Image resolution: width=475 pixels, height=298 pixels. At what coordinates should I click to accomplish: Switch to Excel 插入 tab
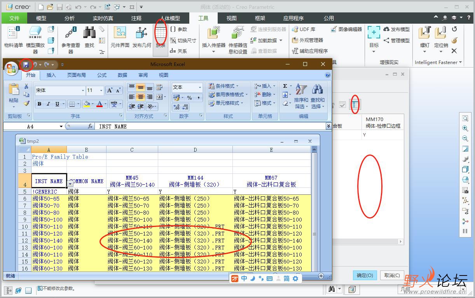coord(51,75)
